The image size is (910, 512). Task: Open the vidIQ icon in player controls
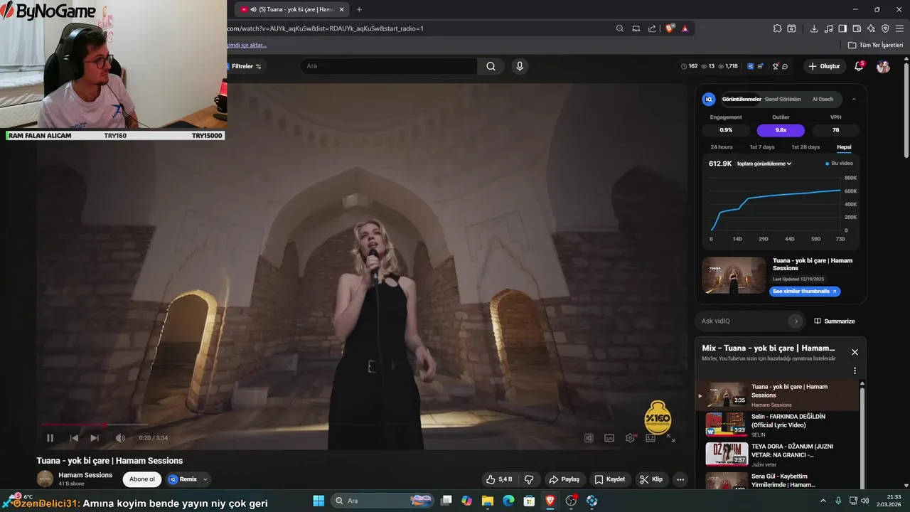coord(589,438)
